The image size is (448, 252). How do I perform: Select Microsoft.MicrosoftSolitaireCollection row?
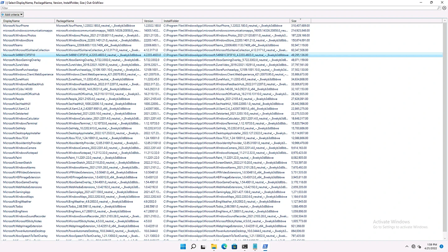(222, 50)
